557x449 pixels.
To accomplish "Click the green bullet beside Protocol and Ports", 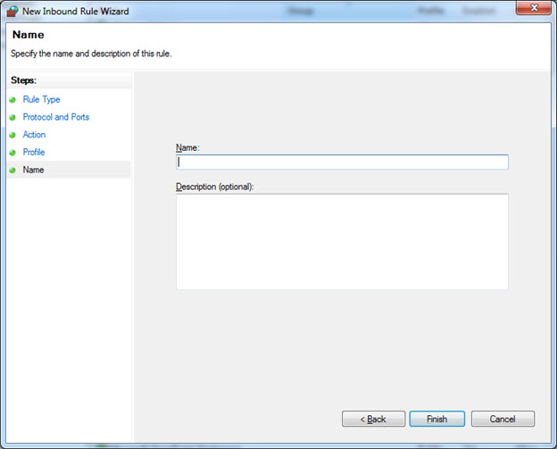I will [12, 117].
